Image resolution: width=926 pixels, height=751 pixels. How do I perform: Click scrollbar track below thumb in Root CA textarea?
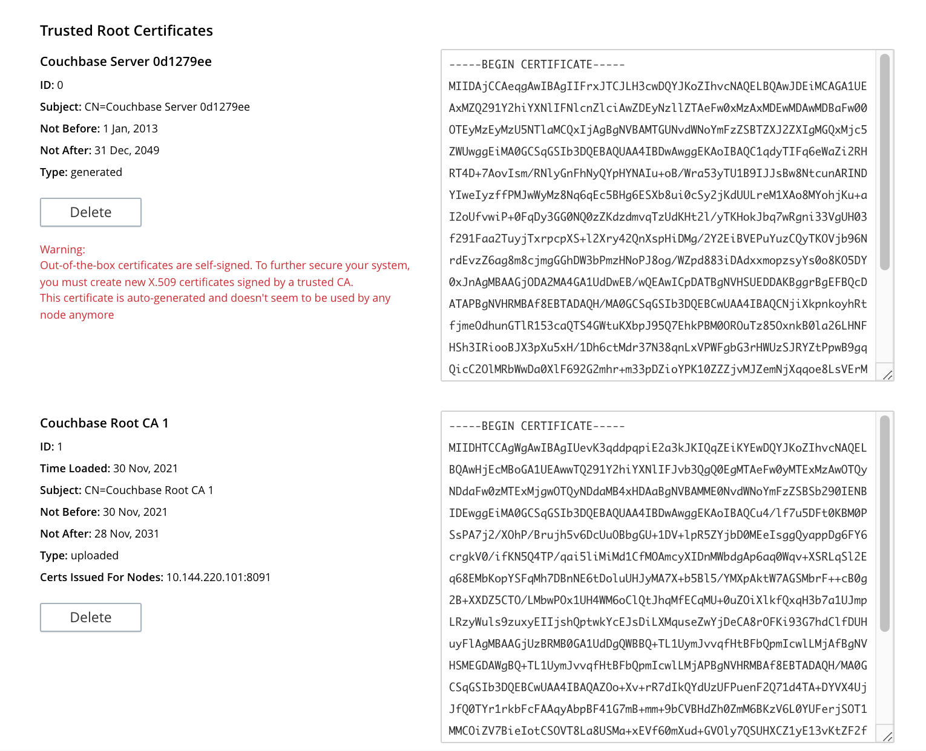point(885,677)
